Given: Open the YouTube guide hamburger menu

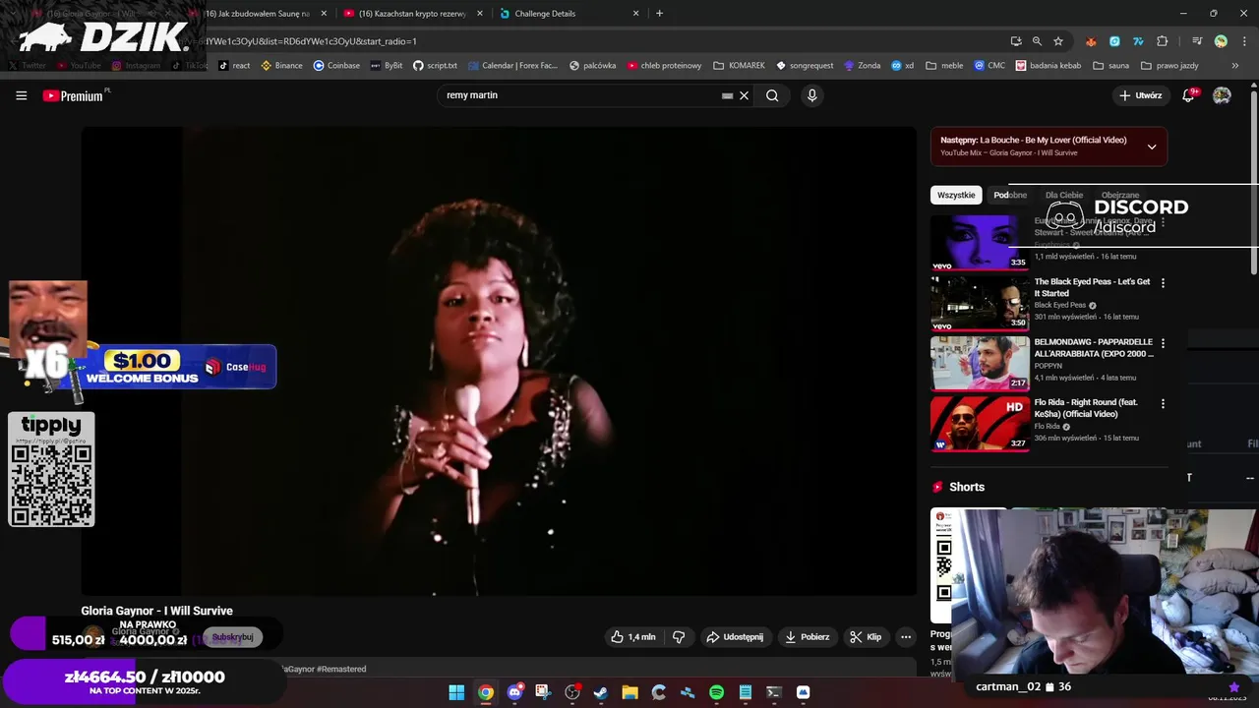Looking at the screenshot, I should pyautogui.click(x=21, y=95).
